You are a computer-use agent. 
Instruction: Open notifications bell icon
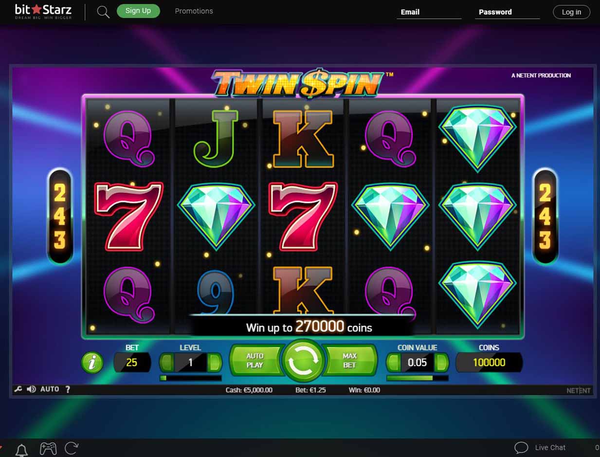[22, 448]
